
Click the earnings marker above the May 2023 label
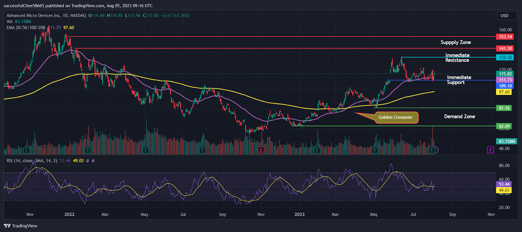point(375,150)
